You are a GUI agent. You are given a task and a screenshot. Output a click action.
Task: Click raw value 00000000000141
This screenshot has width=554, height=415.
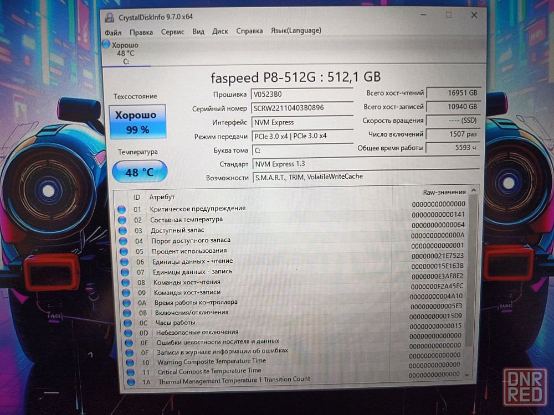point(438,215)
